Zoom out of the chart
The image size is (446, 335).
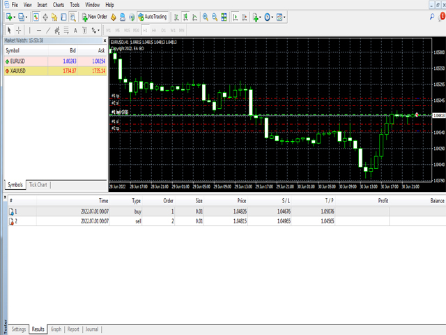215,17
